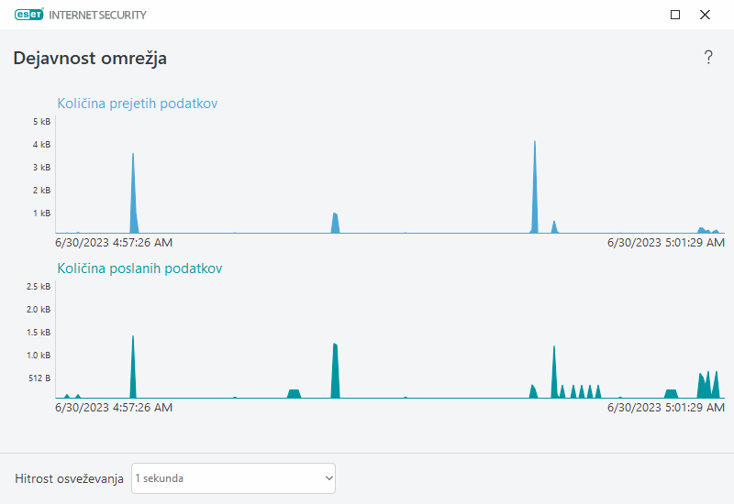Click the 5 kB axis label

(x=40, y=122)
